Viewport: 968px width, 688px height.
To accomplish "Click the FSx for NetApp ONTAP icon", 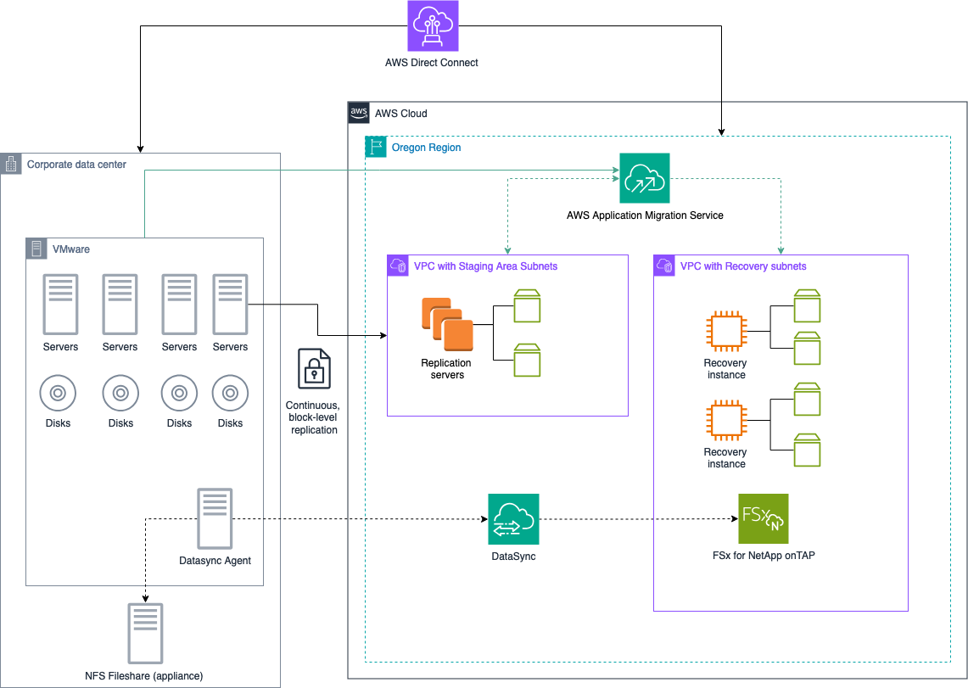I will tap(764, 519).
